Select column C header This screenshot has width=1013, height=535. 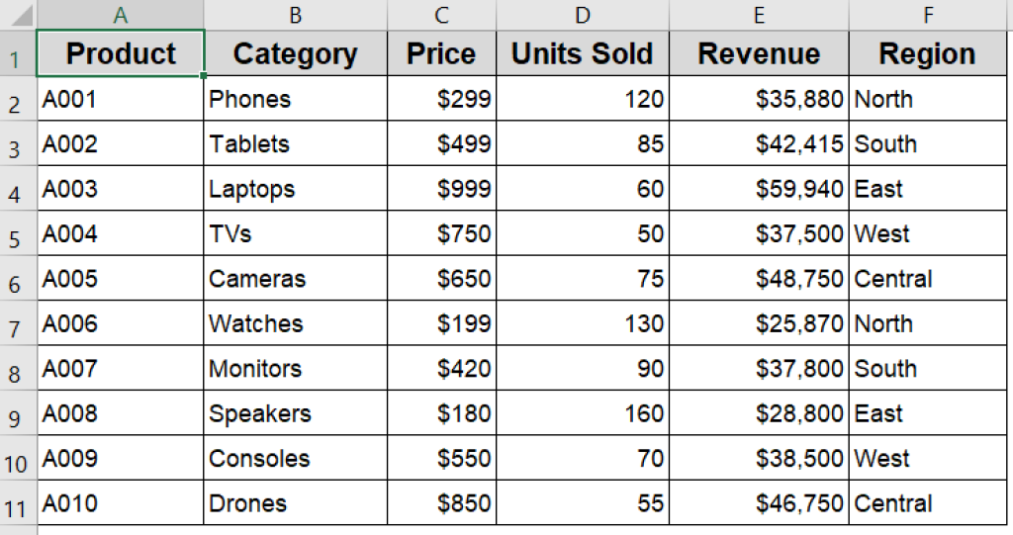[441, 15]
